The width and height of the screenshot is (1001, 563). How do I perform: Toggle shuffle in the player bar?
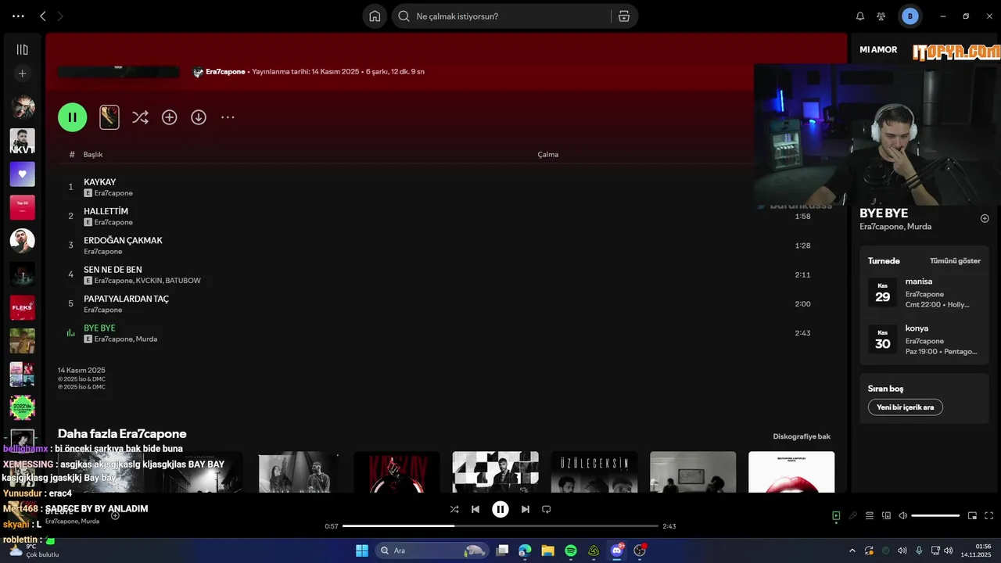(x=454, y=509)
